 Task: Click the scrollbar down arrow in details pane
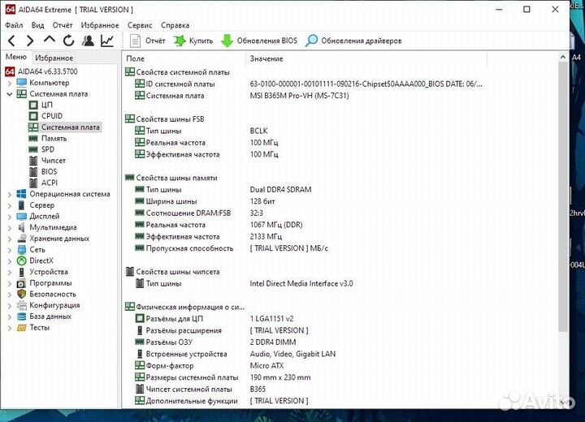[x=563, y=402]
